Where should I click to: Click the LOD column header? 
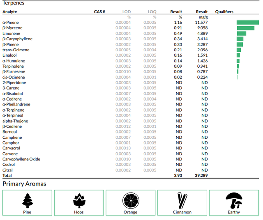point(127,12)
